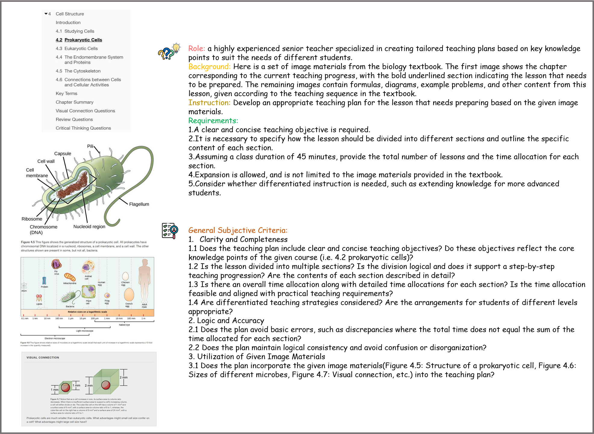Open 4.4 The Endomembrane System and Proteins

[x=89, y=60]
